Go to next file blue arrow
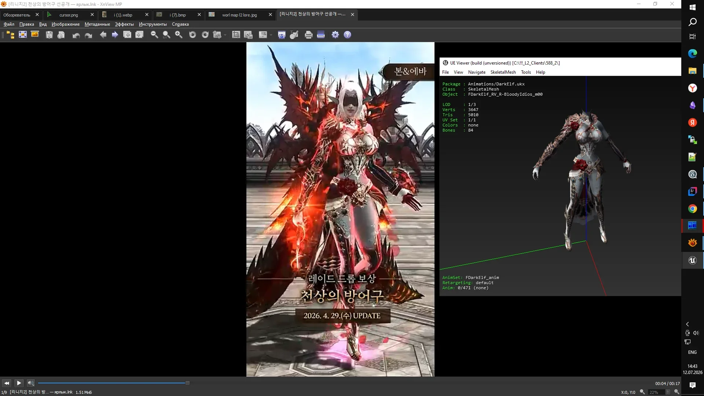This screenshot has height=396, width=704. click(x=115, y=35)
